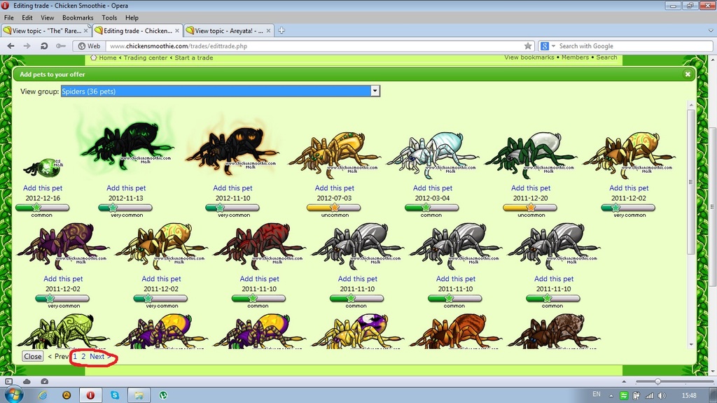717x403 pixels.
Task: Add the 2012-12-16 small green spider
Action: tap(43, 188)
